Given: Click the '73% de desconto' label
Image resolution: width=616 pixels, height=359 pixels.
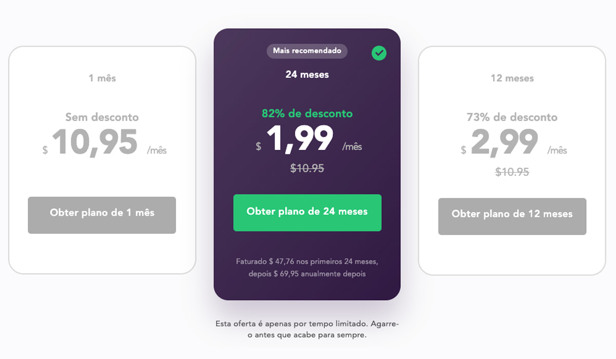Looking at the screenshot, I should pos(512,117).
